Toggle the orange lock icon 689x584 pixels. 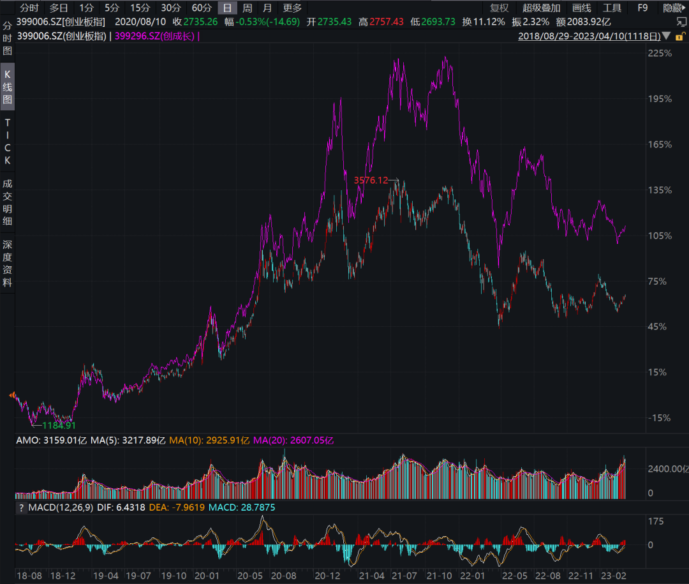681,36
